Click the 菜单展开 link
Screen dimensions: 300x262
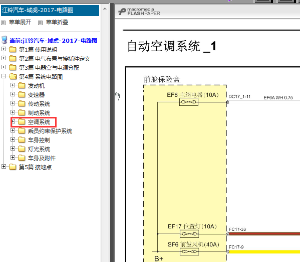[x=20, y=22]
